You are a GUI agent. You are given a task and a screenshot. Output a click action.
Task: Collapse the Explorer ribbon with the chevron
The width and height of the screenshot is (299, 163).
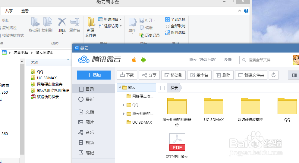coord(240,11)
